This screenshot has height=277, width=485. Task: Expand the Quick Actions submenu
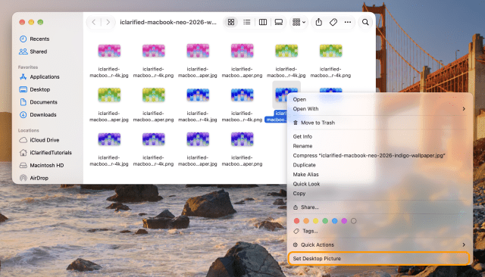380,245
